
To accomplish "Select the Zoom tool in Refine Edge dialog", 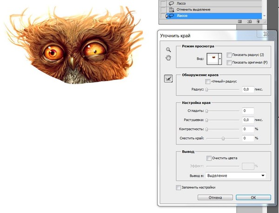I will coord(168,50).
